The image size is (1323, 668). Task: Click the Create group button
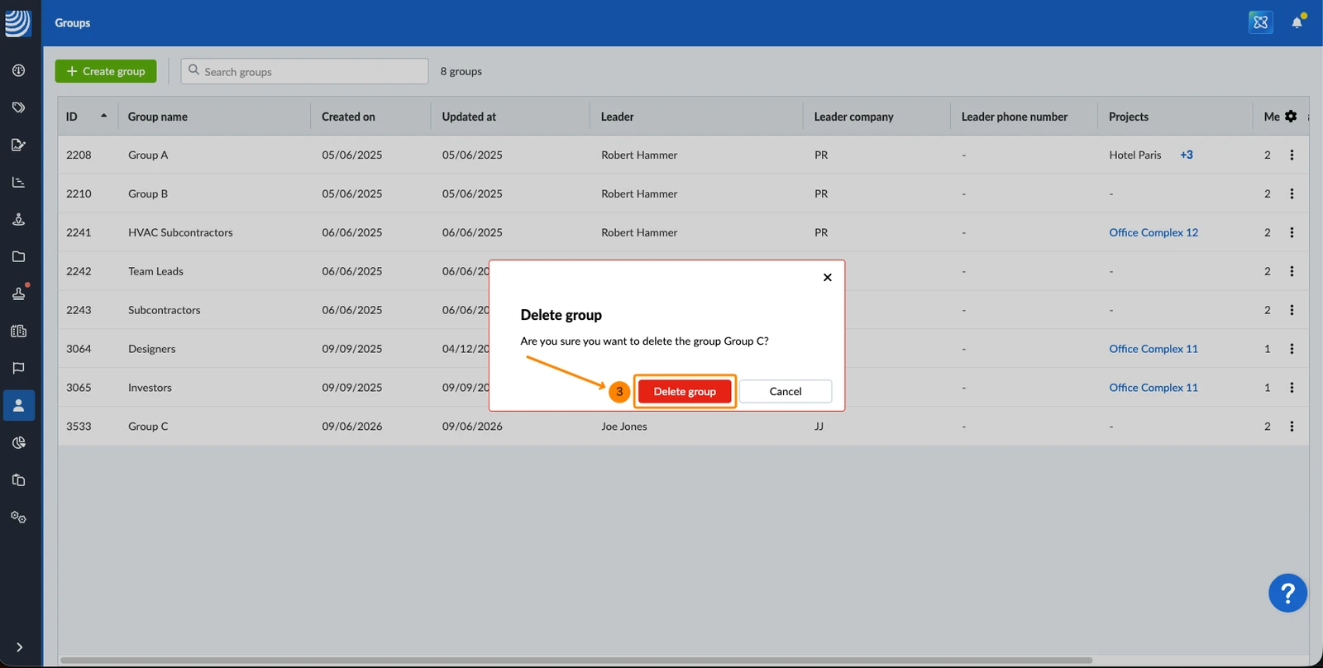(106, 71)
